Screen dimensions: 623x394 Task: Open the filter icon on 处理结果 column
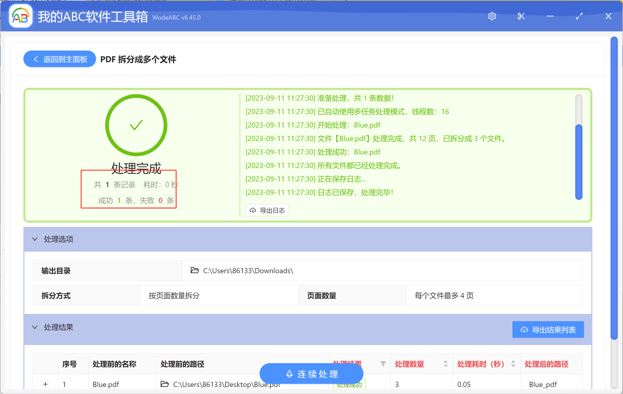click(x=383, y=364)
